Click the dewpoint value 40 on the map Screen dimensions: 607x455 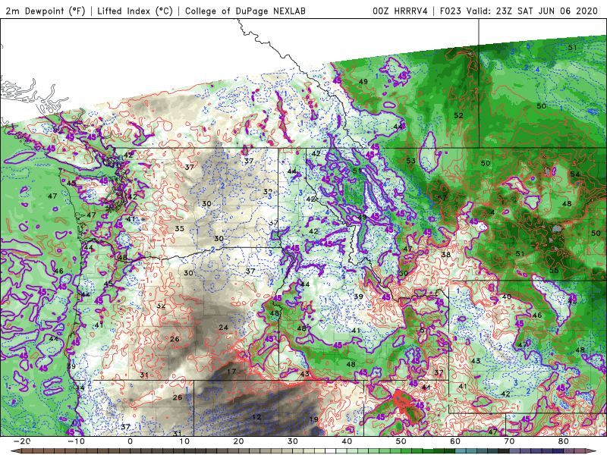tap(507, 297)
